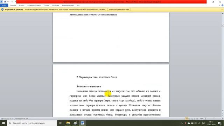Click the page count indicator in status bar
The height and width of the screenshot is (126, 224).
tap(7, 119)
